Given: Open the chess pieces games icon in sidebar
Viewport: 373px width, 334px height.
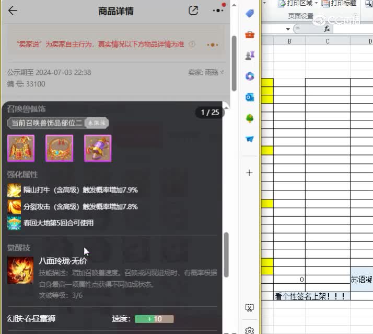Looking at the screenshot, I should tap(250, 55).
